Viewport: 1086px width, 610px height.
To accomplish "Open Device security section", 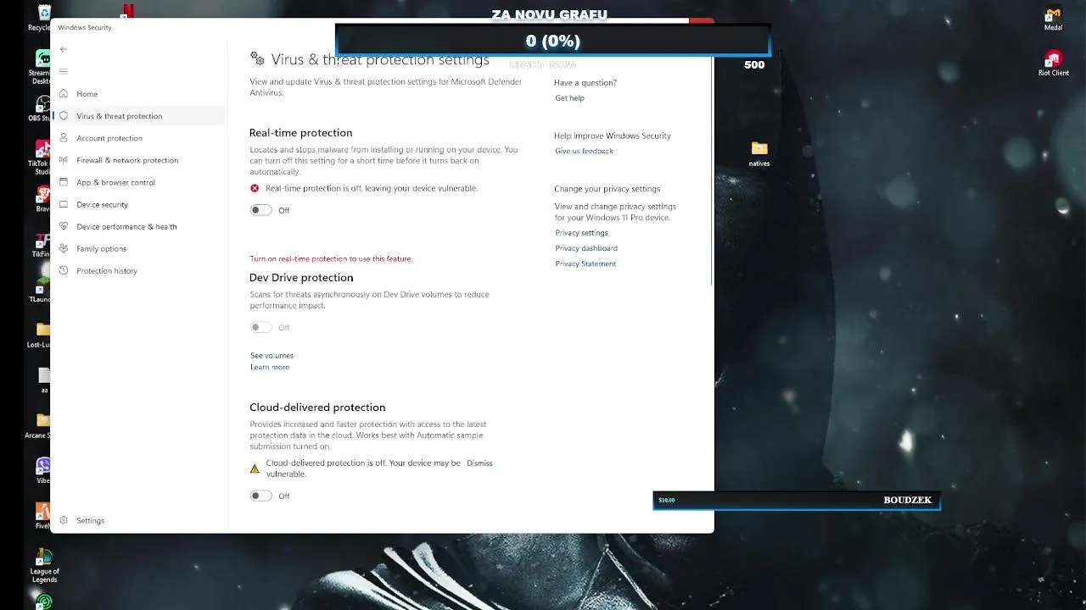I will [x=137, y=204].
